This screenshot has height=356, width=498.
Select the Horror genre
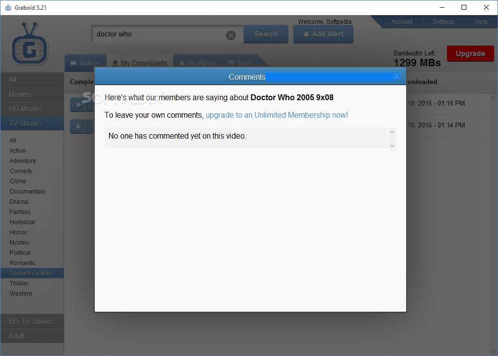[18, 232]
